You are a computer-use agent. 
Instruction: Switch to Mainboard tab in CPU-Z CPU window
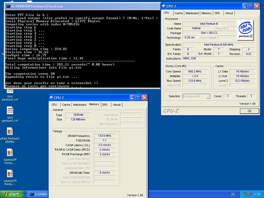coord(192,13)
